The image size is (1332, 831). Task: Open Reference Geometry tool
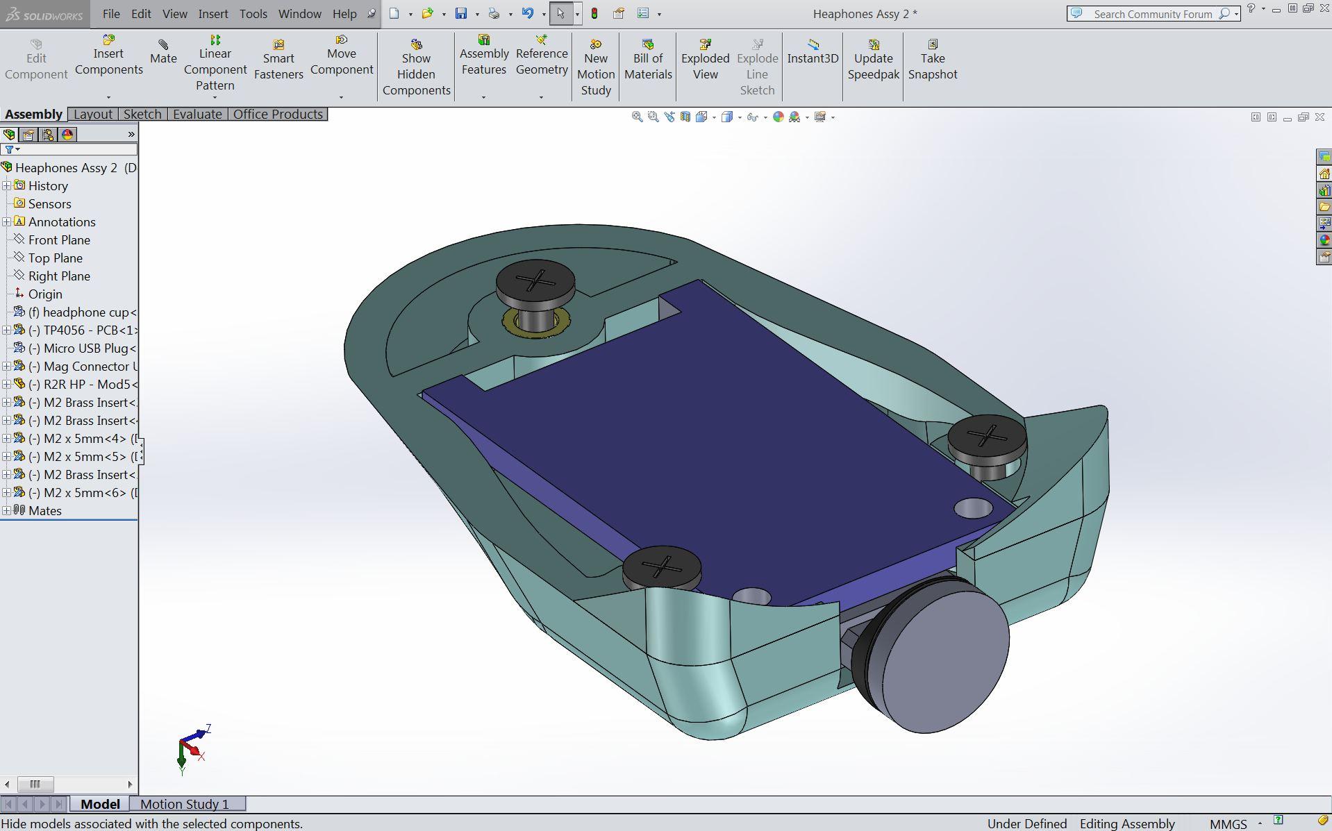542,56
